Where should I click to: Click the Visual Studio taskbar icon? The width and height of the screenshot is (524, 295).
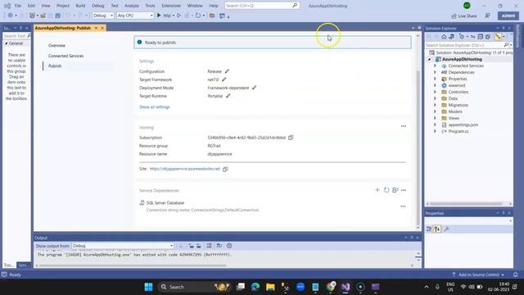click(x=346, y=287)
